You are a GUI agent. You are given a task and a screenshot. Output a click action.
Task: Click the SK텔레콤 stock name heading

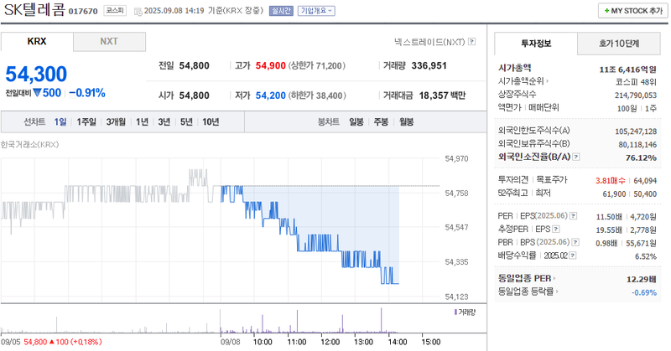[34, 10]
